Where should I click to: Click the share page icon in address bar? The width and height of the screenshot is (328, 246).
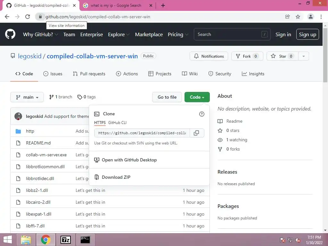(x=287, y=17)
